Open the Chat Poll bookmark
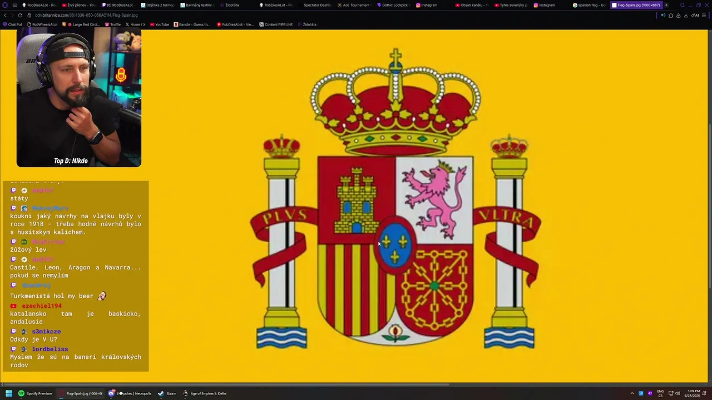The width and height of the screenshot is (712, 400). 13,24
